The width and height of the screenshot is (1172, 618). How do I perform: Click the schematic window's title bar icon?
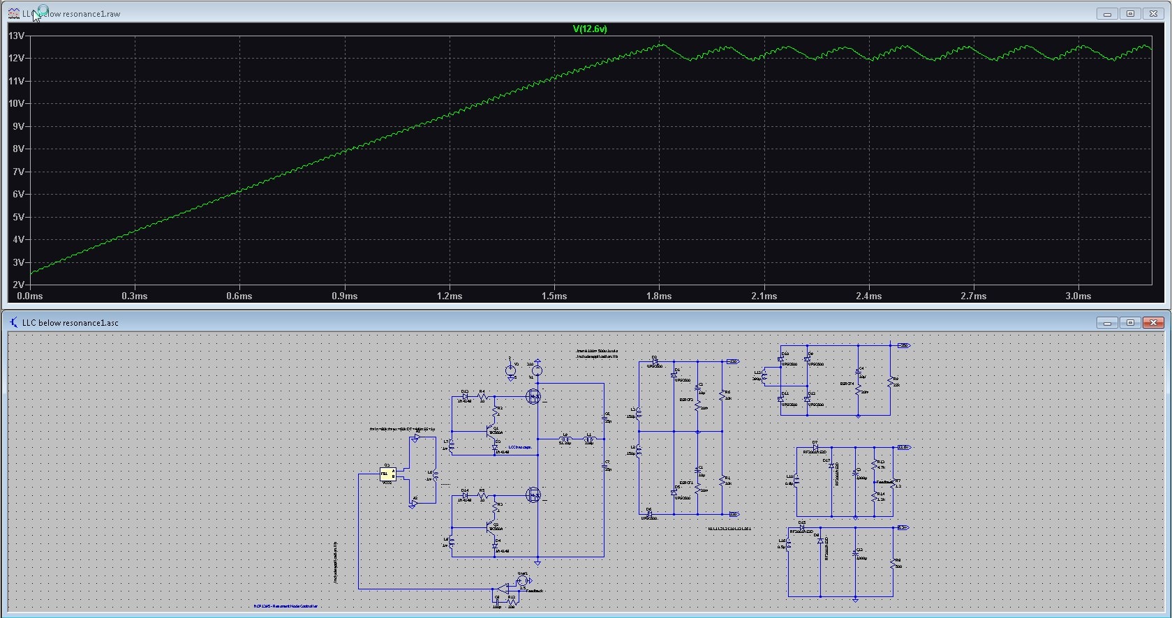coord(13,322)
